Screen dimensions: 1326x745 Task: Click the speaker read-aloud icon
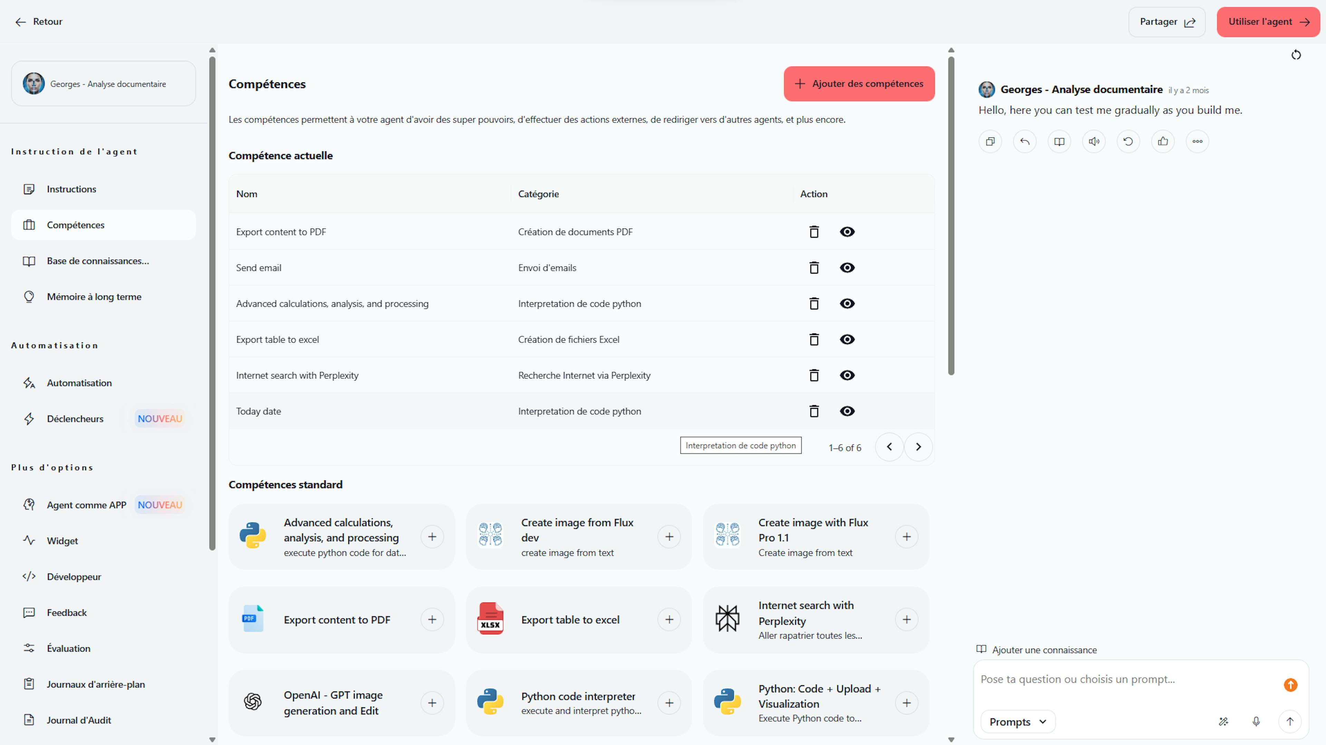(1094, 141)
